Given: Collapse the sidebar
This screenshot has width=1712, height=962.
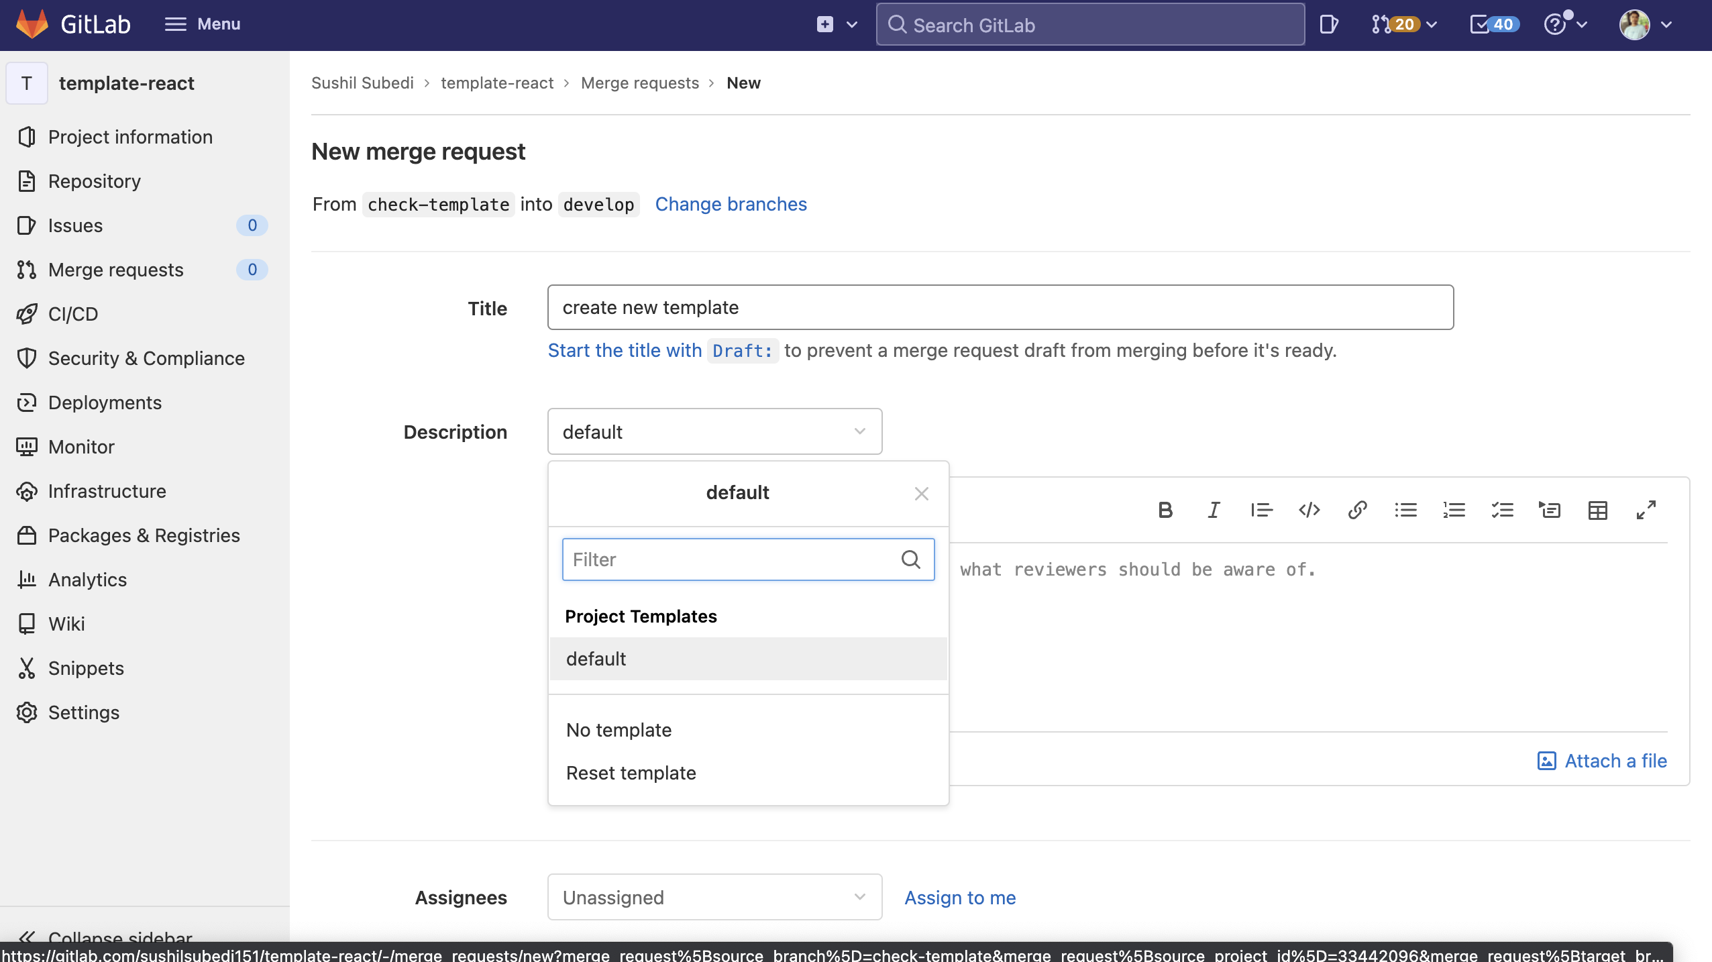Looking at the screenshot, I should pos(106,938).
